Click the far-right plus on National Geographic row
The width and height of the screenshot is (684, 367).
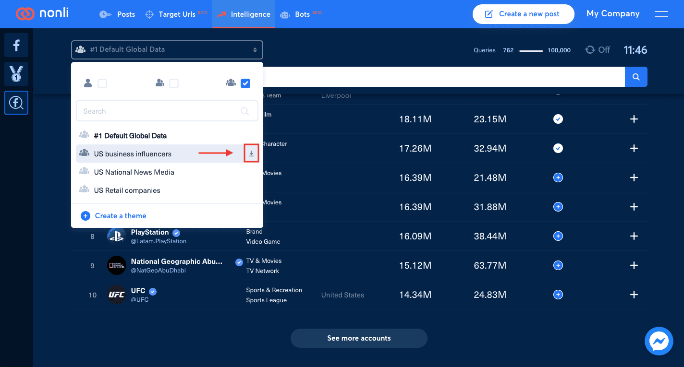[x=634, y=265]
